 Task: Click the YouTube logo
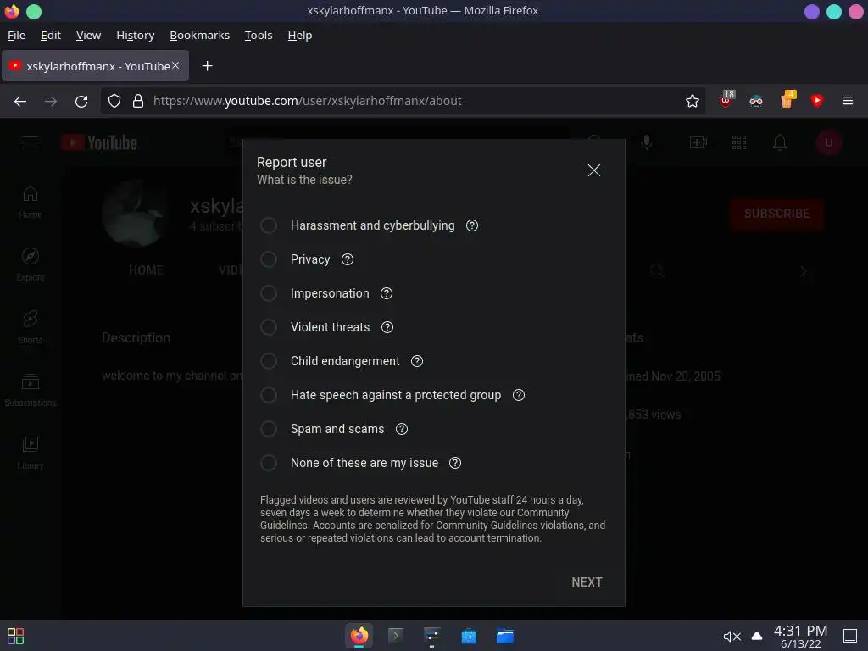100,142
